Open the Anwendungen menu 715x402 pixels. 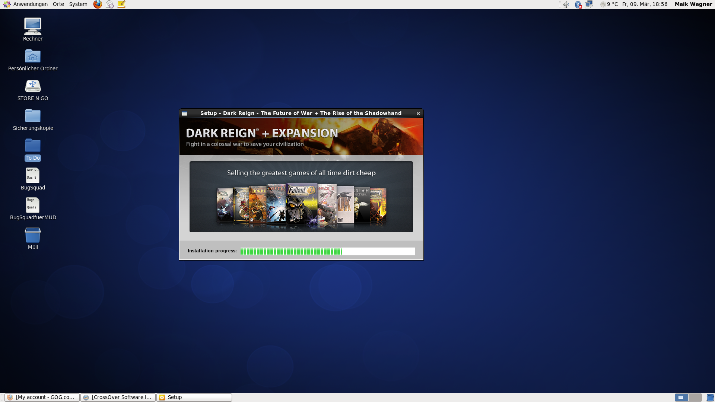click(30, 4)
